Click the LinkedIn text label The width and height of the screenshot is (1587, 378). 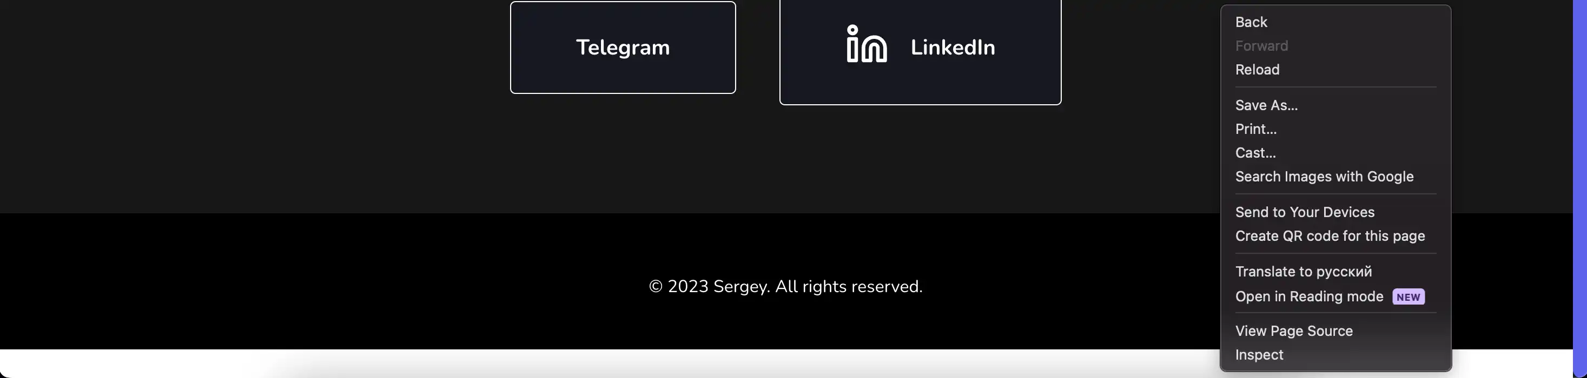coord(953,48)
